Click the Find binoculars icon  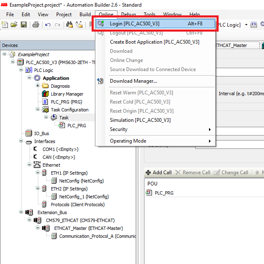70,25
